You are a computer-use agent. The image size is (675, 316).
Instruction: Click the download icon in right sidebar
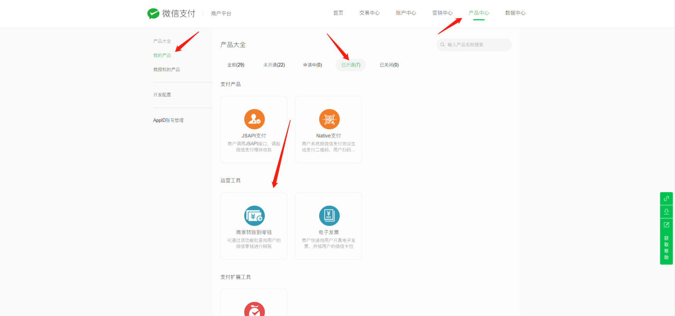[666, 211]
